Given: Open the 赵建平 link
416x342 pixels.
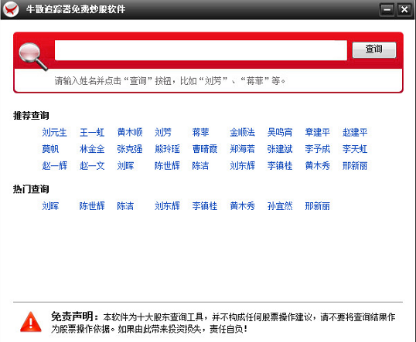Looking at the screenshot, I should click(355, 132).
